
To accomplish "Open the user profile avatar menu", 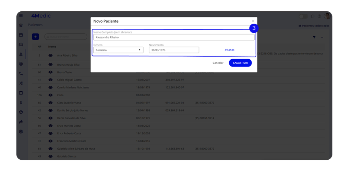I will 327,16.
